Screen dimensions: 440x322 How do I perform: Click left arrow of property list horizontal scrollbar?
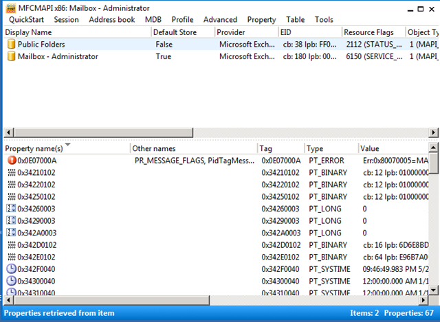8,300
